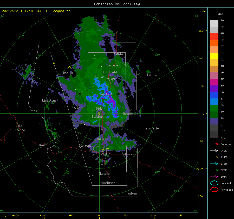Click the white 04DK arrow in the legend

[214, 151]
